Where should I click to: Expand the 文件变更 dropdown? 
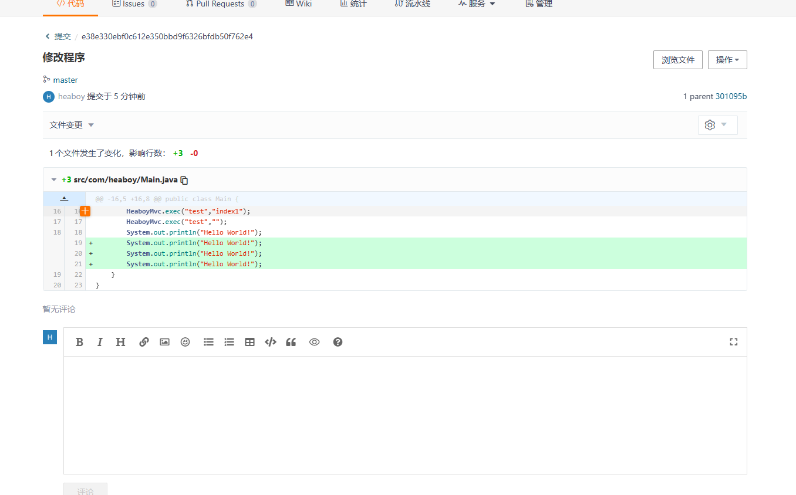coord(72,125)
